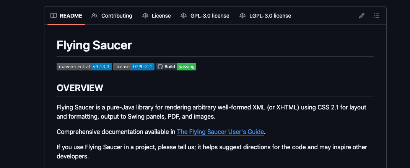The width and height of the screenshot is (410, 168).
Task: Click the OVERVIEW heading
Action: 80,88
